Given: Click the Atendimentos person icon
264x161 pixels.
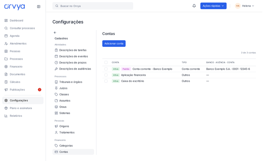Looking at the screenshot, I should (x=6, y=44).
